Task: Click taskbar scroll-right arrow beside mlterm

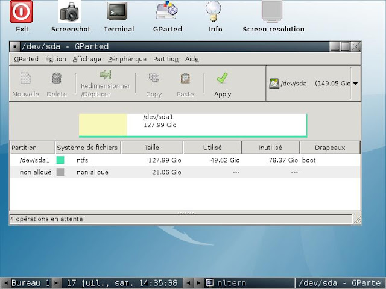Action: click(198, 283)
